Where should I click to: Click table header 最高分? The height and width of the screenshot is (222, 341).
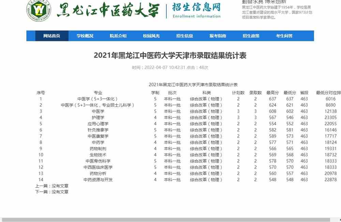coord(273,93)
